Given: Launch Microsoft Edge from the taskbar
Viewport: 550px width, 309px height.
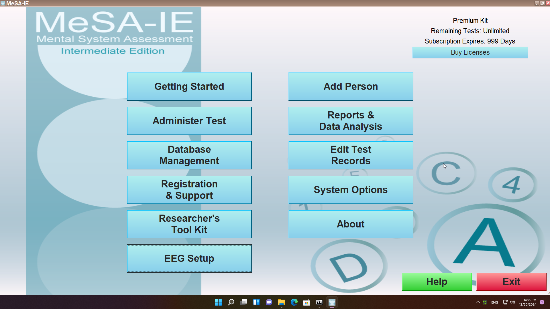Looking at the screenshot, I should pyautogui.click(x=294, y=302).
